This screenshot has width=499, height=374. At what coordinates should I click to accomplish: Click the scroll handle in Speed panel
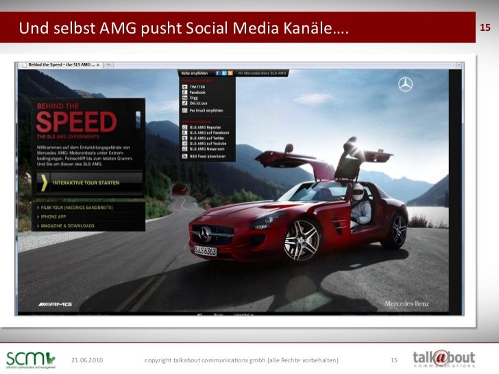tap(138, 120)
